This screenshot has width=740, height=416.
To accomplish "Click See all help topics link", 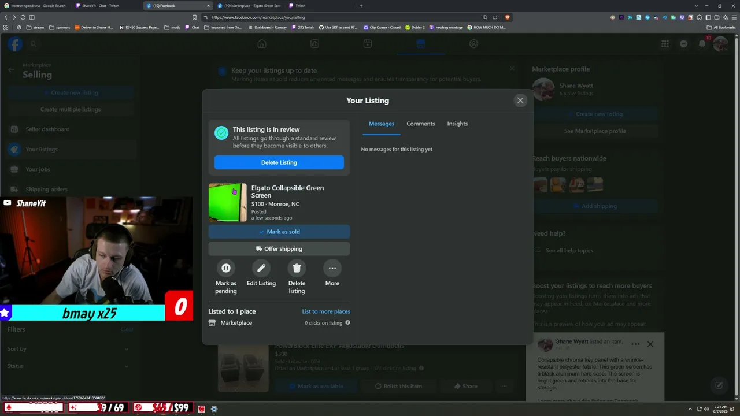I will click(569, 251).
